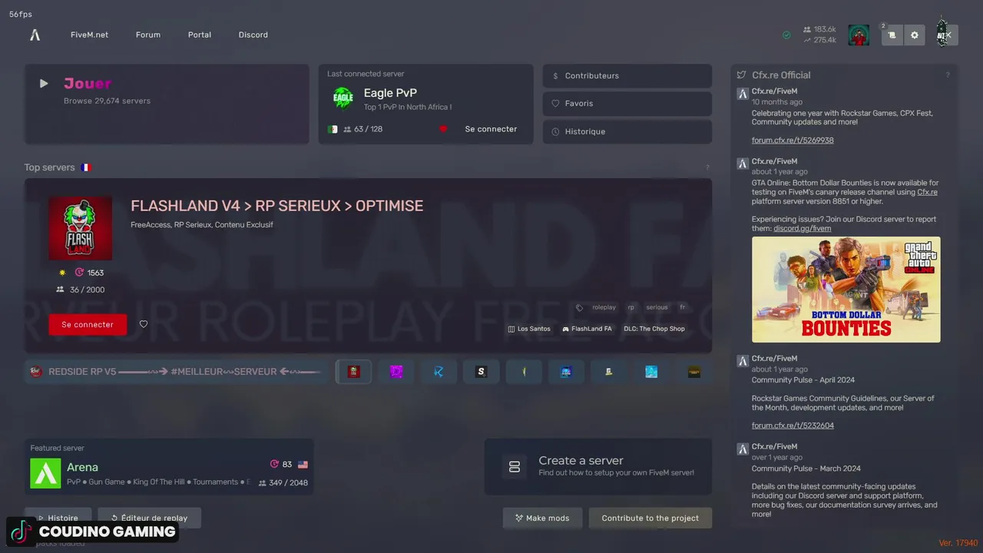Open Éditeur de replay button
Image resolution: width=983 pixels, height=553 pixels.
151,518
